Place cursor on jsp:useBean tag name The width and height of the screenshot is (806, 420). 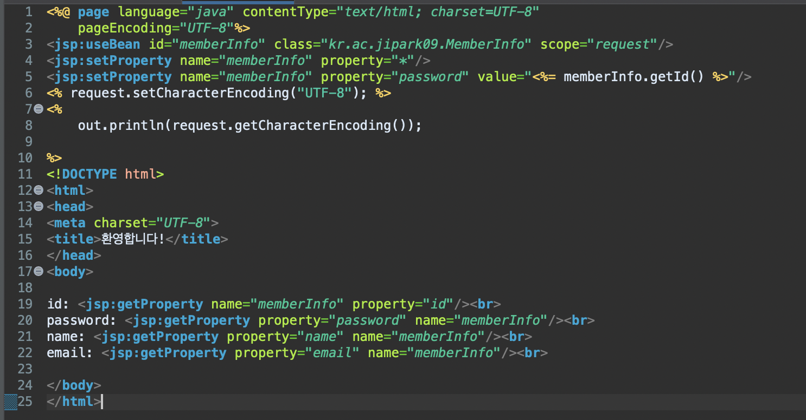[97, 44]
